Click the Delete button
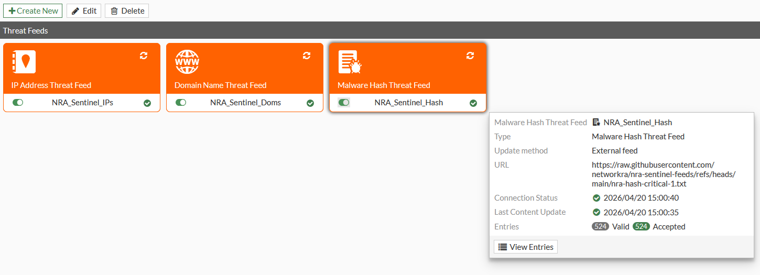Viewport: 760px width, 275px height. (x=127, y=10)
